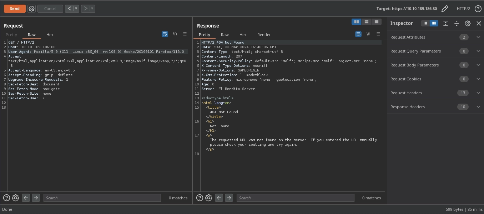Image resolution: width=484 pixels, height=214 pixels.
Task: Edit target with the pencil icon
Action: click(445, 9)
